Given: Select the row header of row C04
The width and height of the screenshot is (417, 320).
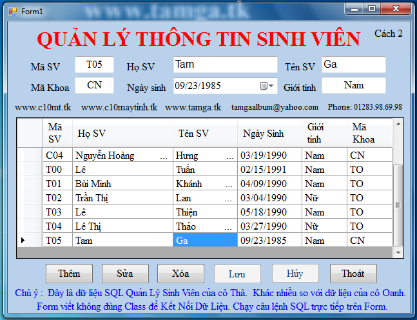Looking at the screenshot, I should coord(30,155).
